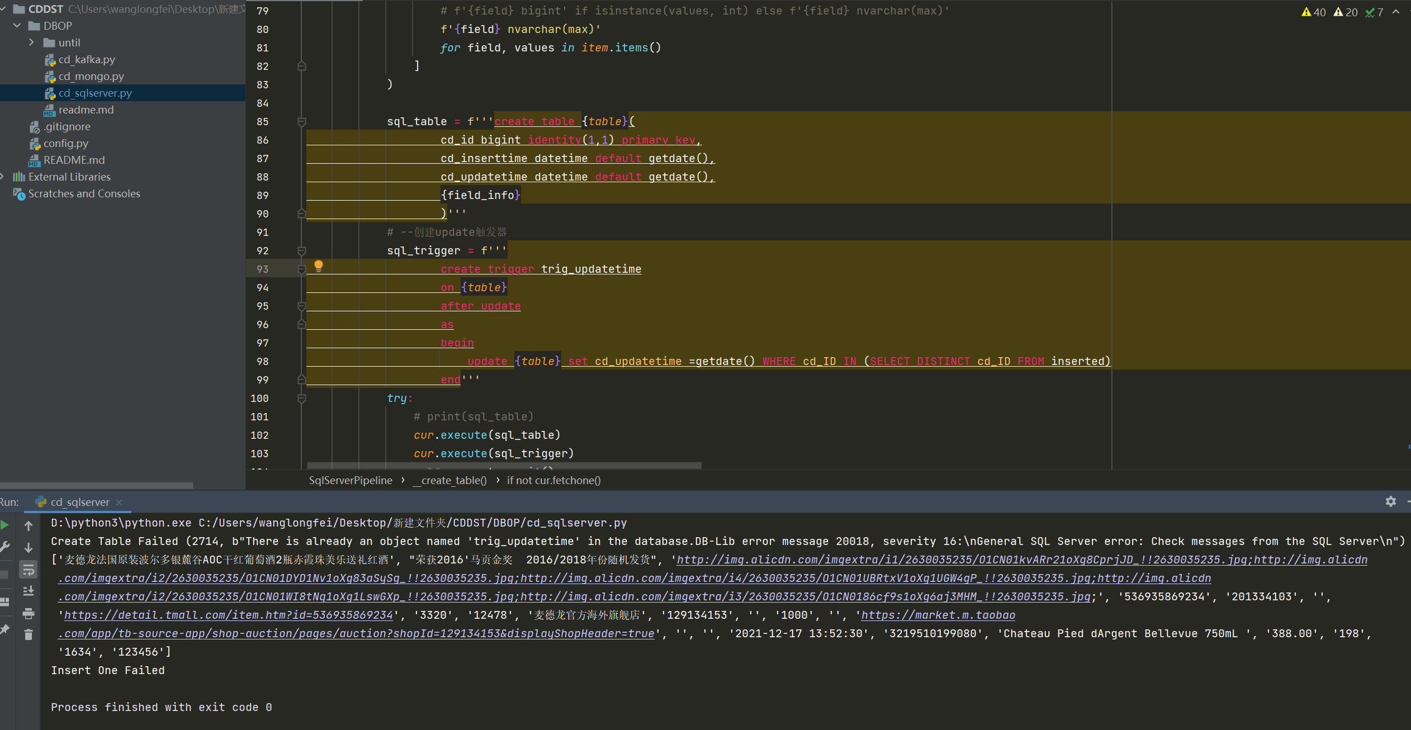The width and height of the screenshot is (1411, 730).
Task: Toggle scroll to end of console
Action: click(29, 591)
